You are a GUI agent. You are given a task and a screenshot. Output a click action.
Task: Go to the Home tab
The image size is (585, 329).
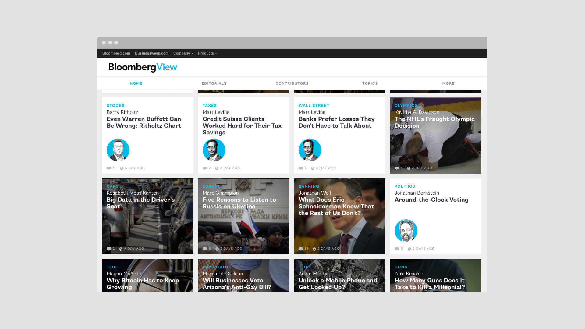pyautogui.click(x=136, y=83)
